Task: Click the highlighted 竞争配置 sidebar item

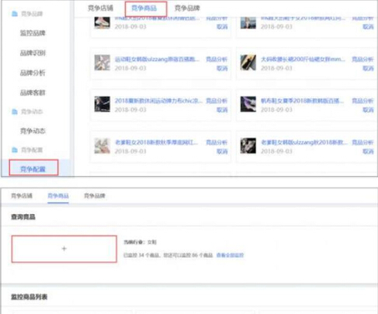Action: pyautogui.click(x=33, y=169)
